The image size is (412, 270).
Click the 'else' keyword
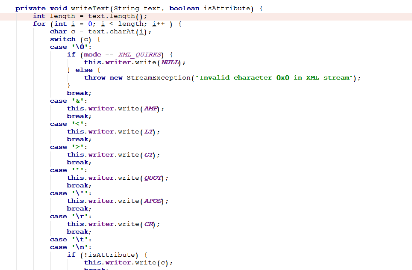pos(84,70)
